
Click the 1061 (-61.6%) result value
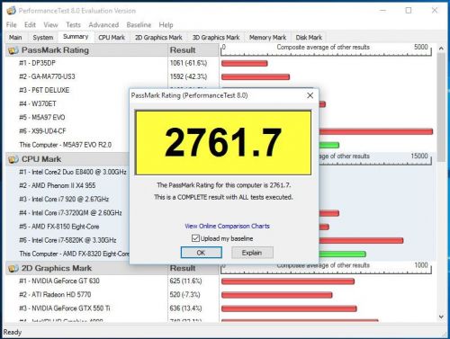tap(188, 63)
